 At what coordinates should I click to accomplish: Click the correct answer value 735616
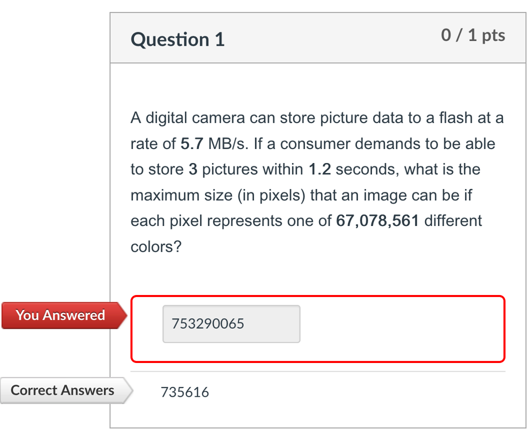(185, 392)
